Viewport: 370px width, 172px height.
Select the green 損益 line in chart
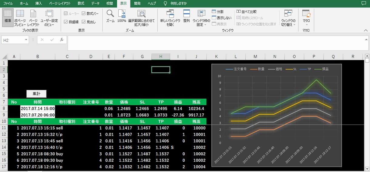(317, 80)
